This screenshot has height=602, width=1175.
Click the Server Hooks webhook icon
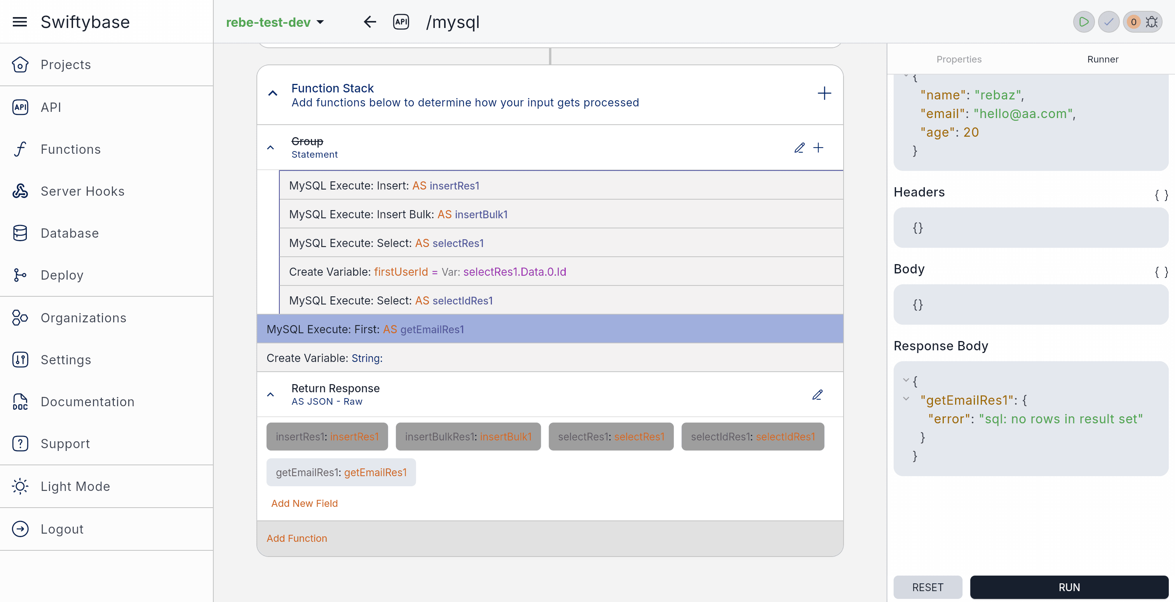tap(20, 191)
